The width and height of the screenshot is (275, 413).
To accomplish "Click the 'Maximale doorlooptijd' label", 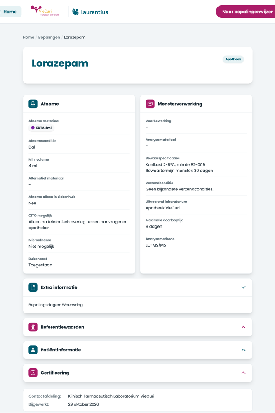I will [x=165, y=220].
